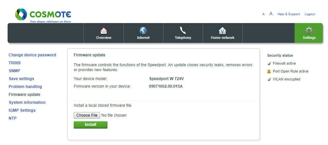The width and height of the screenshot is (328, 145).
Task: Click the green Install button
Action: click(91, 125)
